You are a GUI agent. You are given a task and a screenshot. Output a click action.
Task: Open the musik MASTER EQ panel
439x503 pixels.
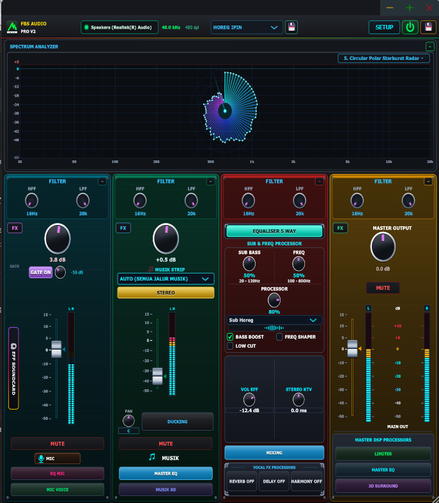click(x=166, y=474)
